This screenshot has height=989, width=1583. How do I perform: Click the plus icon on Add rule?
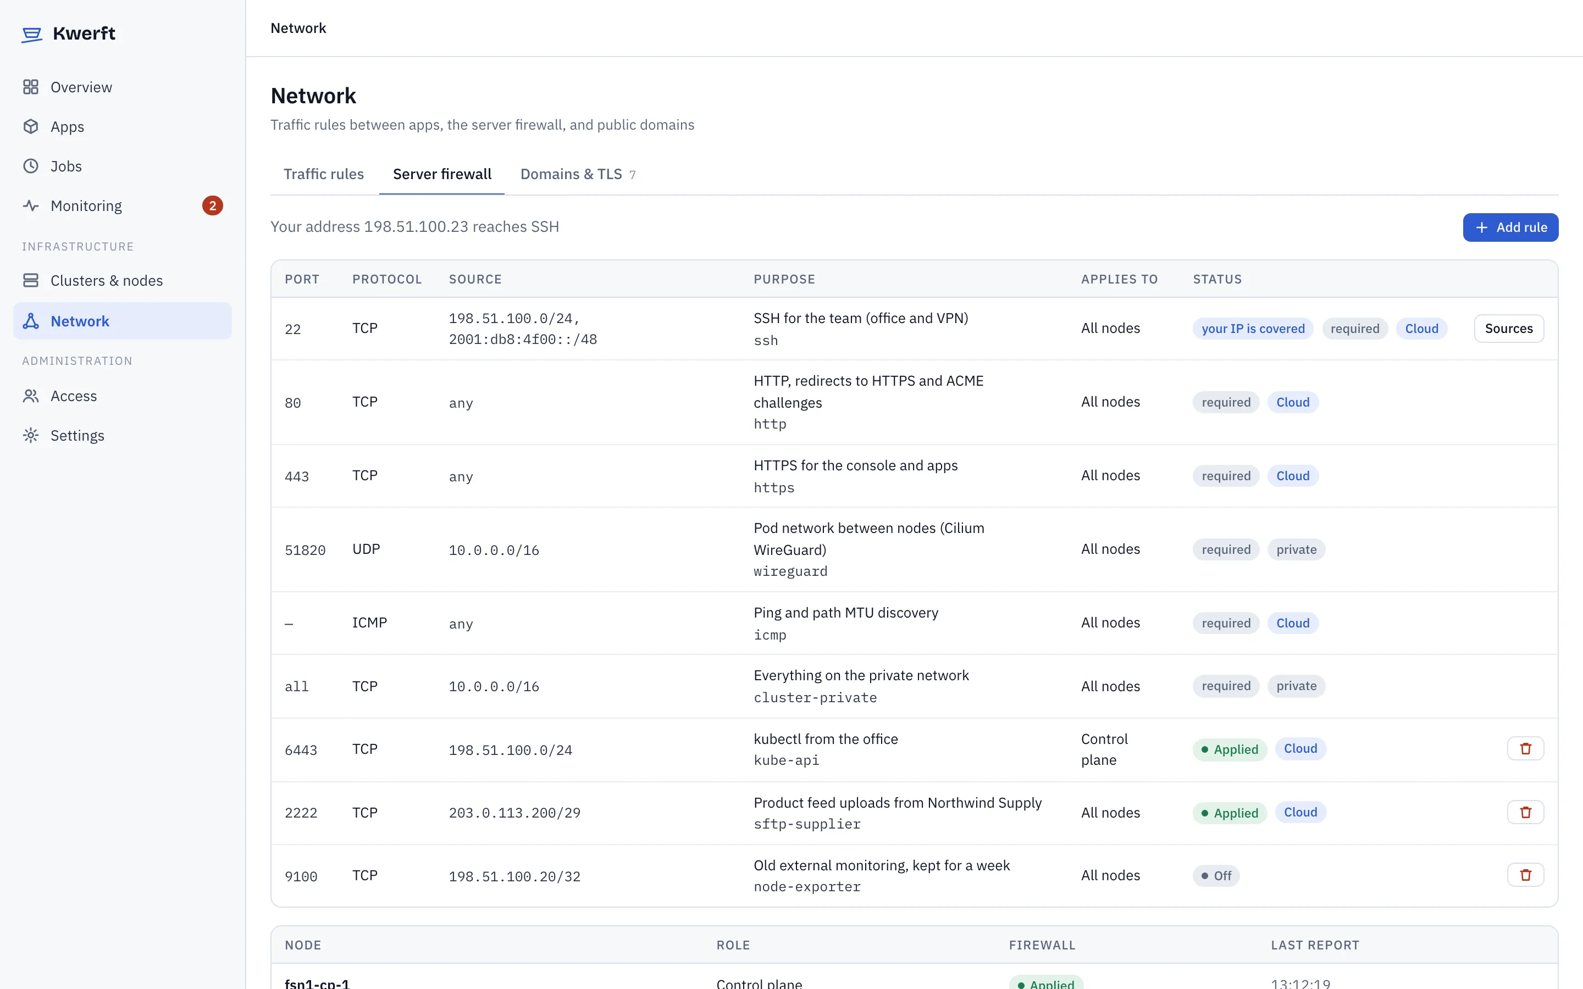coord(1482,227)
